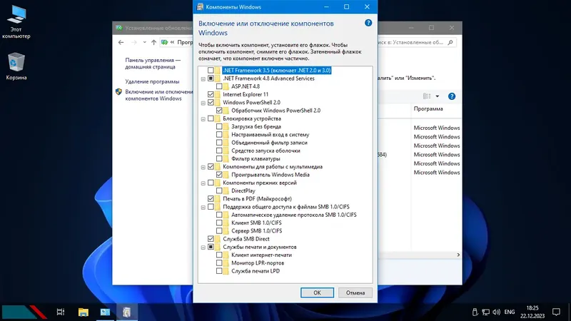Image resolution: width=571 pixels, height=321 pixels.
Task: Enable .NET Framework 3.5 checkbox
Action: 211,70
